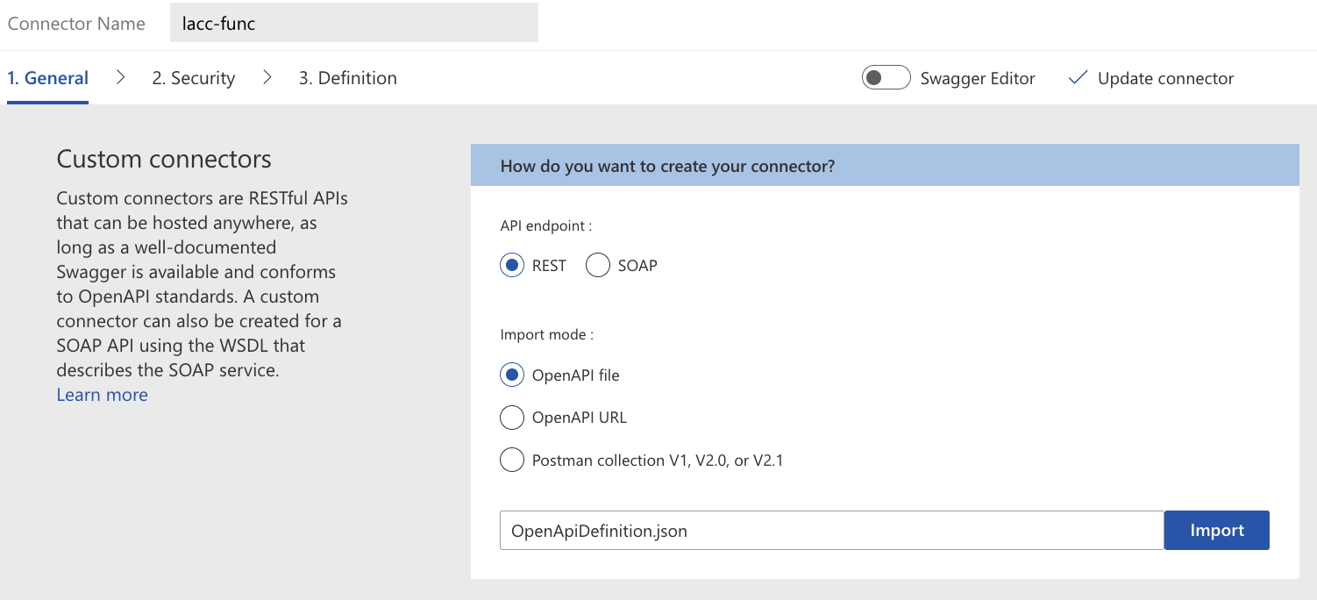Select the Postman collection import mode

(512, 460)
